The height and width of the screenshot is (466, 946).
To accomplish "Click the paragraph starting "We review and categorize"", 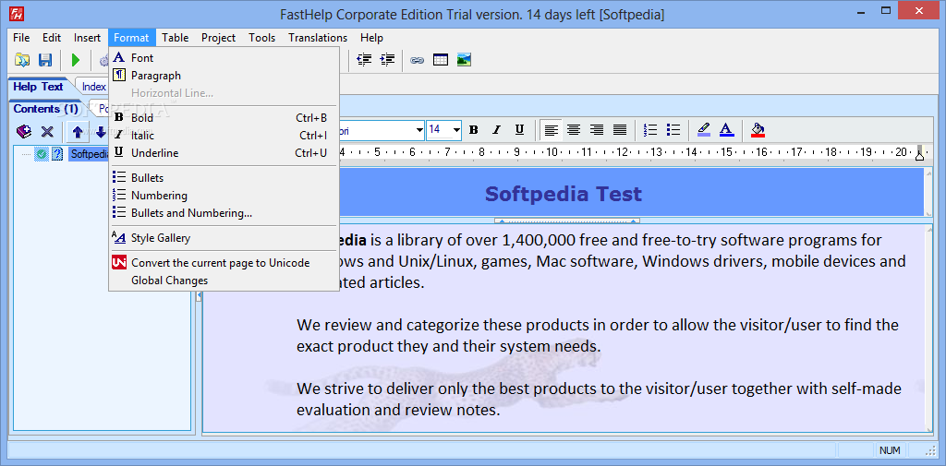I will pyautogui.click(x=598, y=336).
